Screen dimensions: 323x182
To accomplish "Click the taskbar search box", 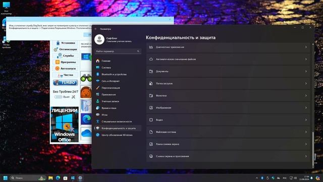I will (x=28, y=178).
